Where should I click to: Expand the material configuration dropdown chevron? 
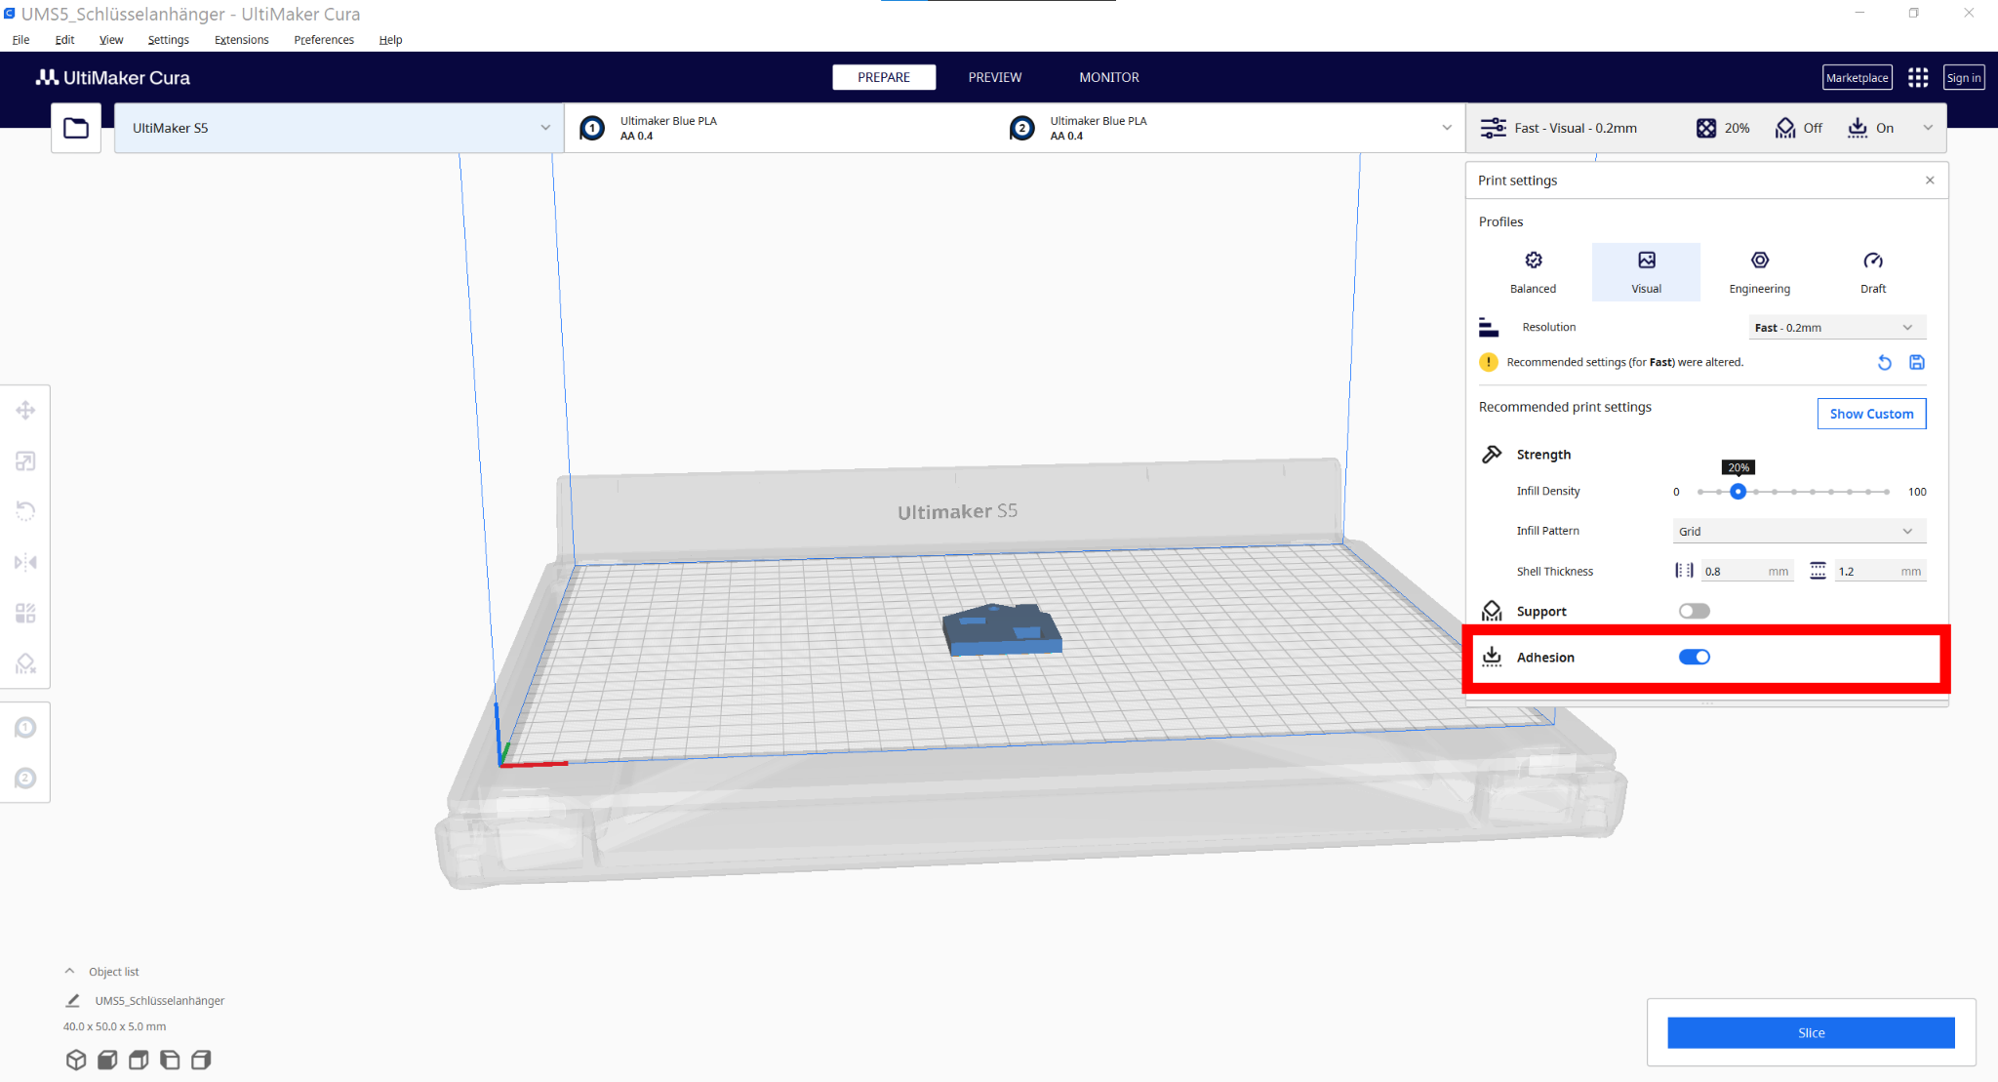1447,128
